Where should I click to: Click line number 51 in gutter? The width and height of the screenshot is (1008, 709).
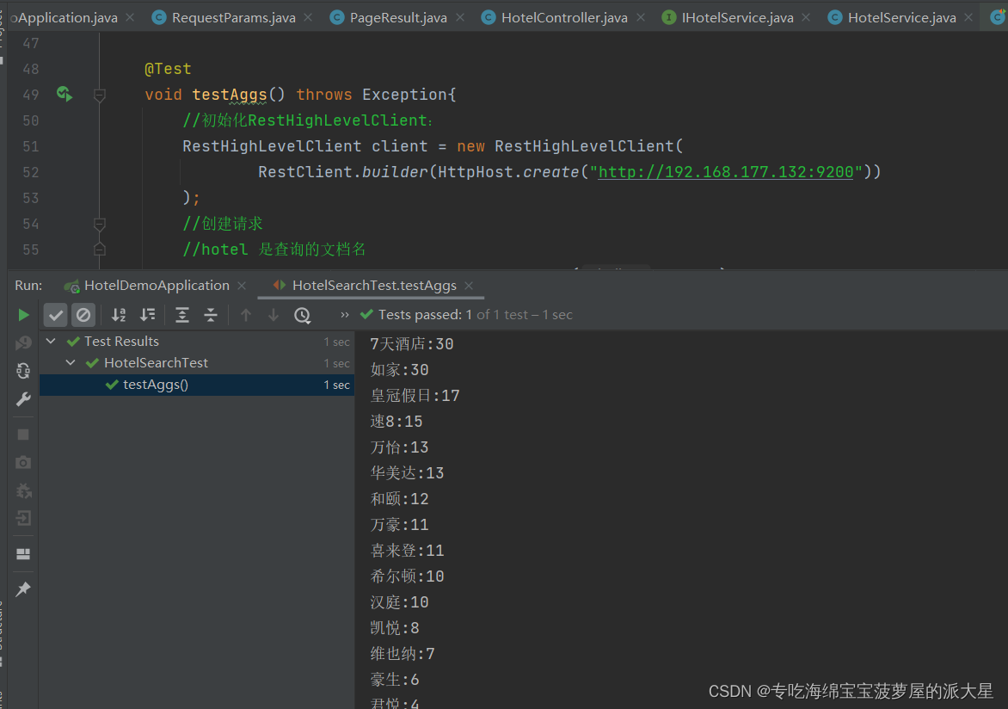31,146
